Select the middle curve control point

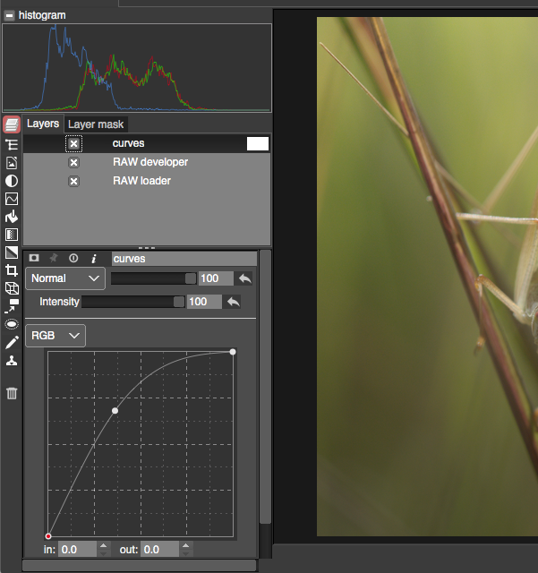point(115,411)
